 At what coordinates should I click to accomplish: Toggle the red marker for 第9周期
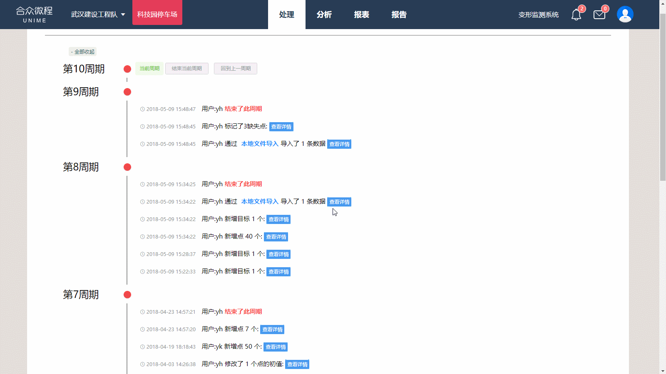127,92
